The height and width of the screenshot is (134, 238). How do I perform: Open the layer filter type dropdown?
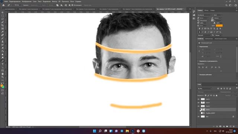(x=205, y=89)
